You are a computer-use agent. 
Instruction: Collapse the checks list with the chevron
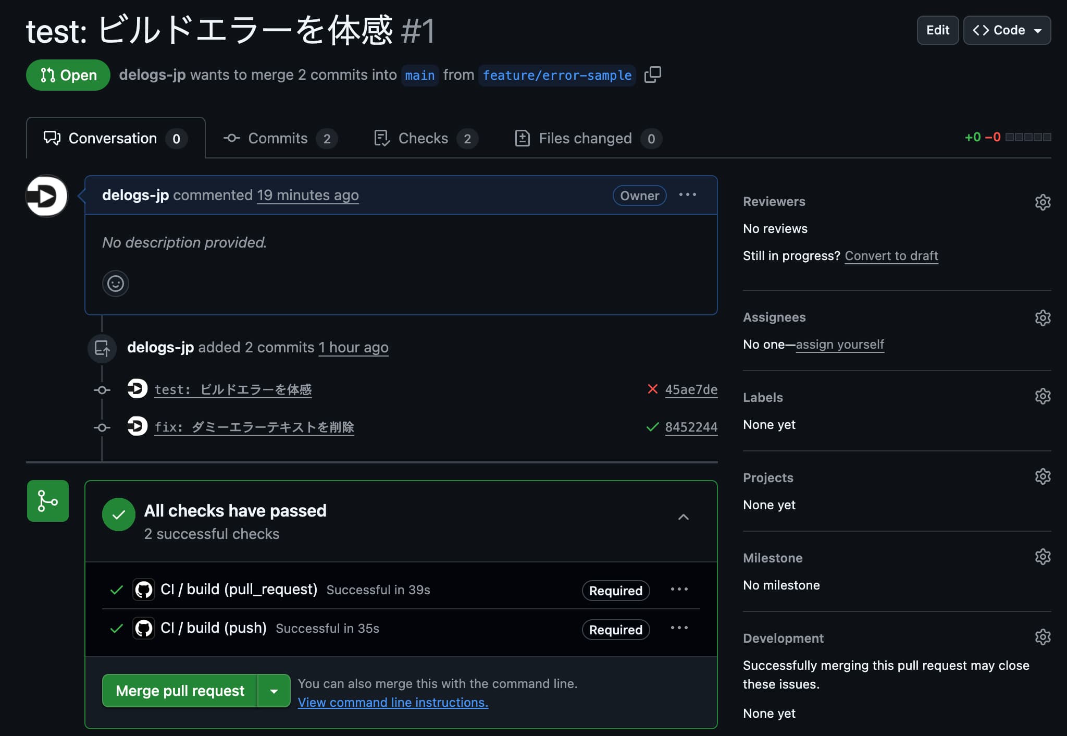click(x=684, y=517)
